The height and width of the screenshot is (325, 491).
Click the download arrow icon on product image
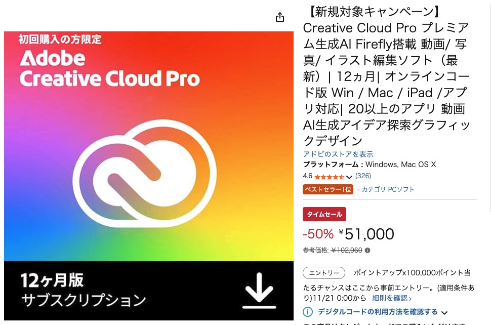point(259,291)
